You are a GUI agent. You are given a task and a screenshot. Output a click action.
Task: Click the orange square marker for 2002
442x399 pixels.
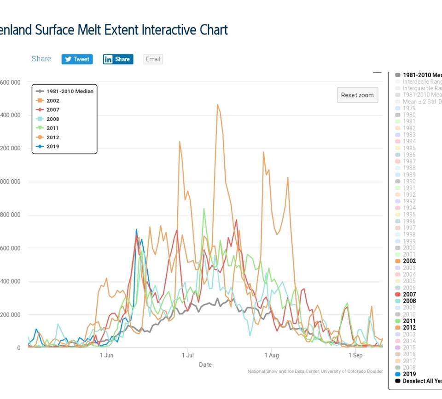tap(41, 101)
